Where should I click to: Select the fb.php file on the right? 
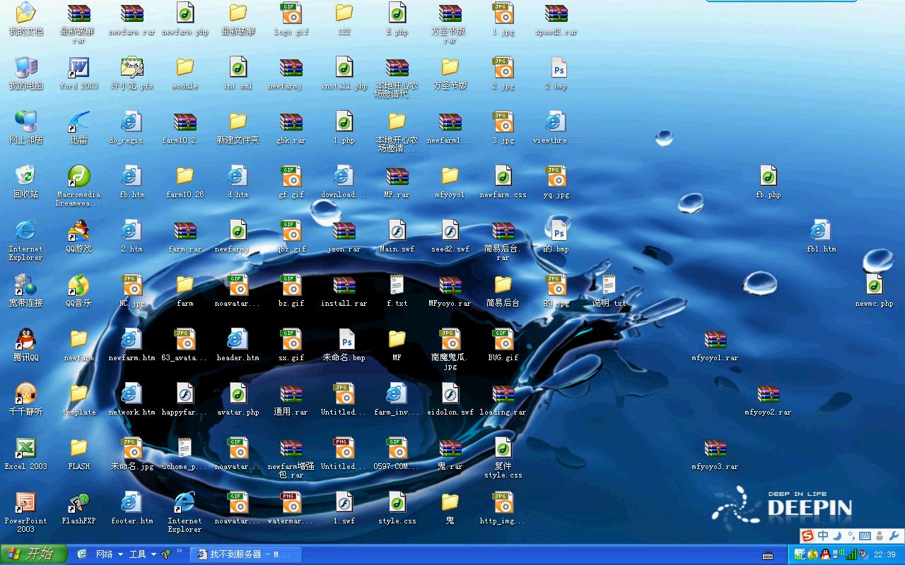[769, 182]
